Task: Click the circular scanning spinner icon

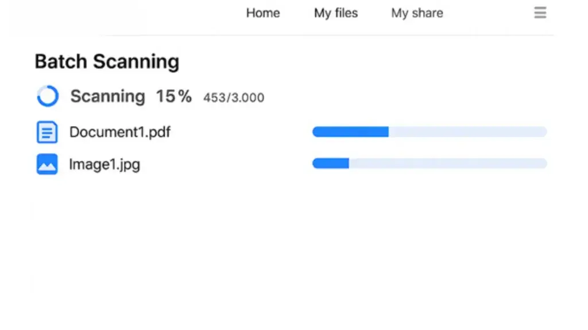Action: [x=47, y=96]
